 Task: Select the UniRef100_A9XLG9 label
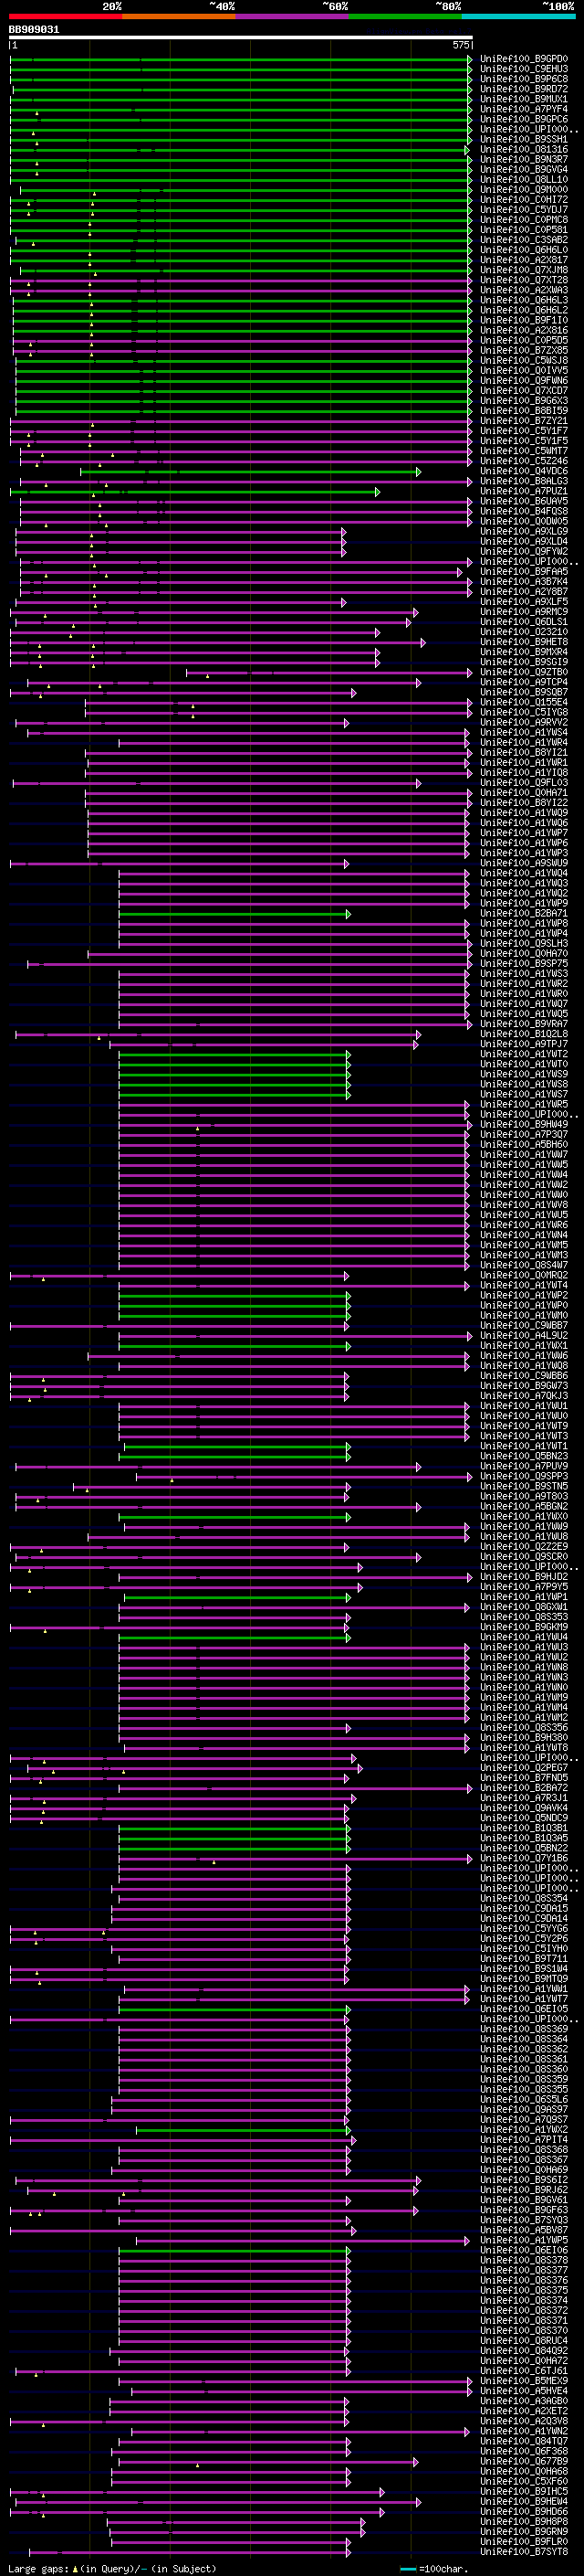(524, 532)
